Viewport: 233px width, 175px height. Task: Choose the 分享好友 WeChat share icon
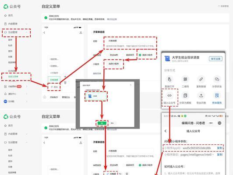(217, 79)
